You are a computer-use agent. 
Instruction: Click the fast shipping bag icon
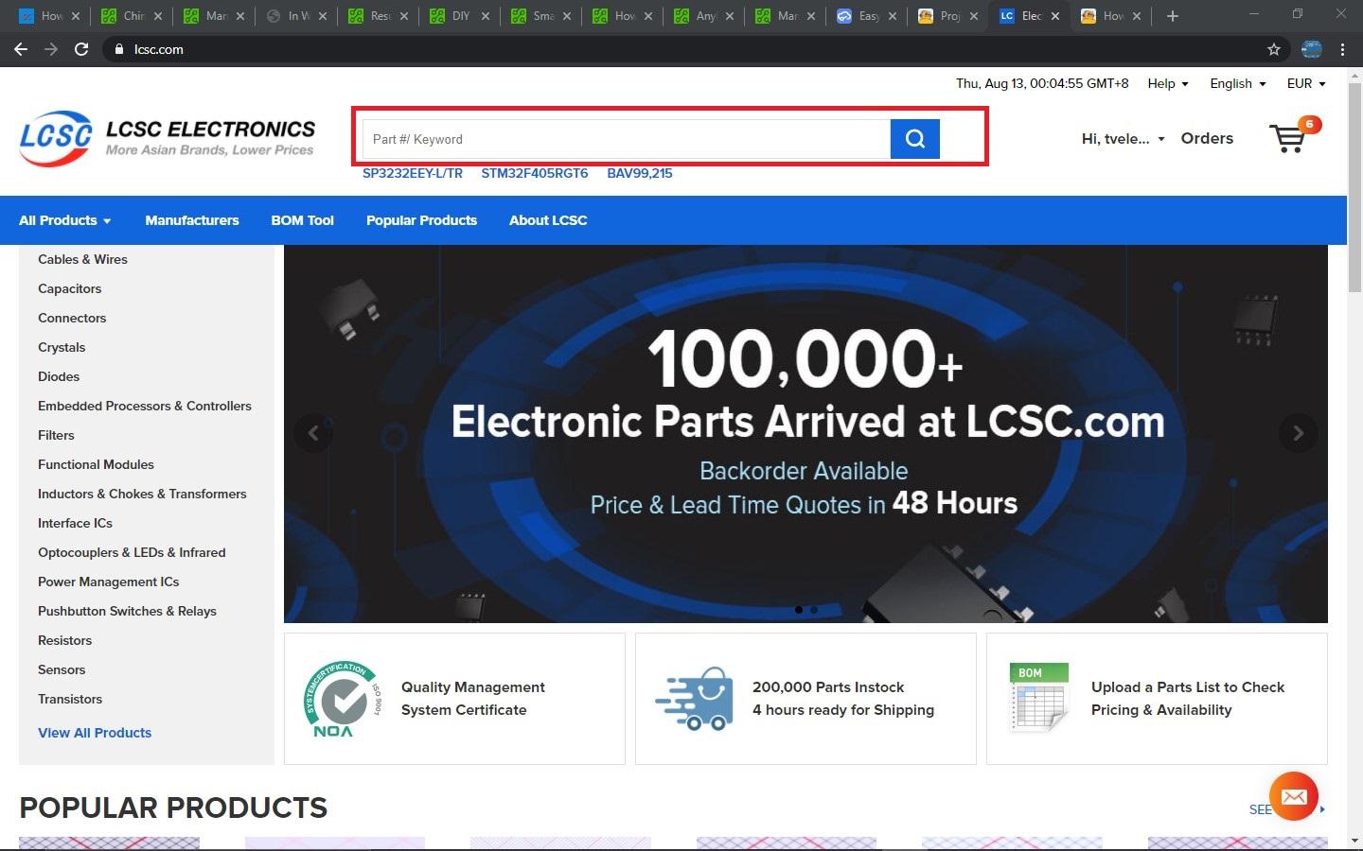click(695, 699)
